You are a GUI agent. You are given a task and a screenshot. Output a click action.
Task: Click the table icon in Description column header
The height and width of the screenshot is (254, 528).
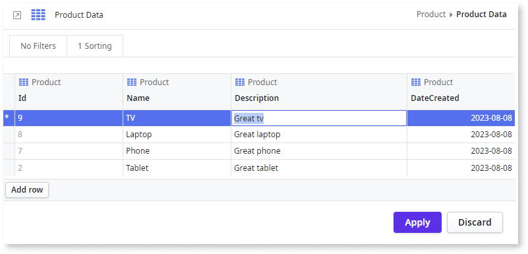pos(240,82)
